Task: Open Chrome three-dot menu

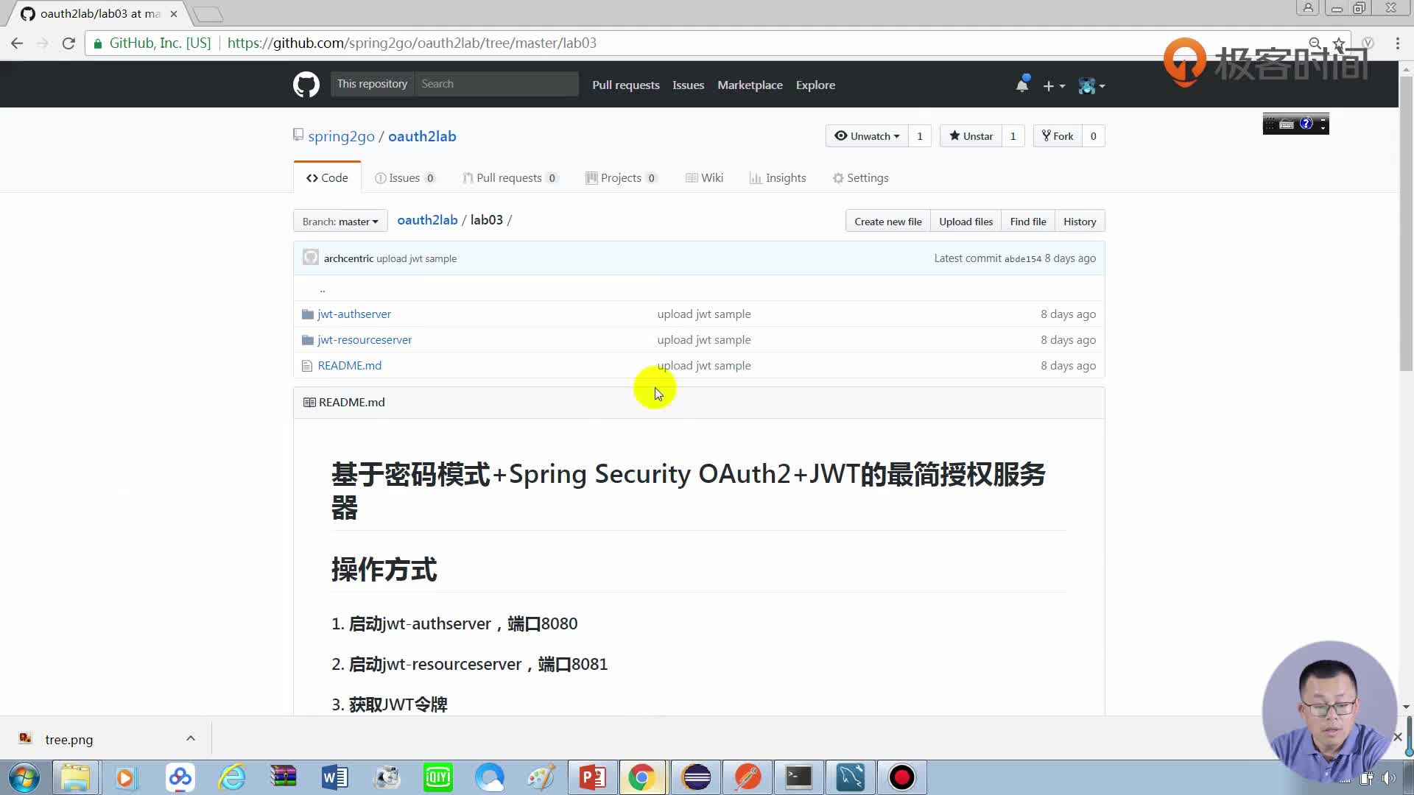Action: pos(1397,43)
